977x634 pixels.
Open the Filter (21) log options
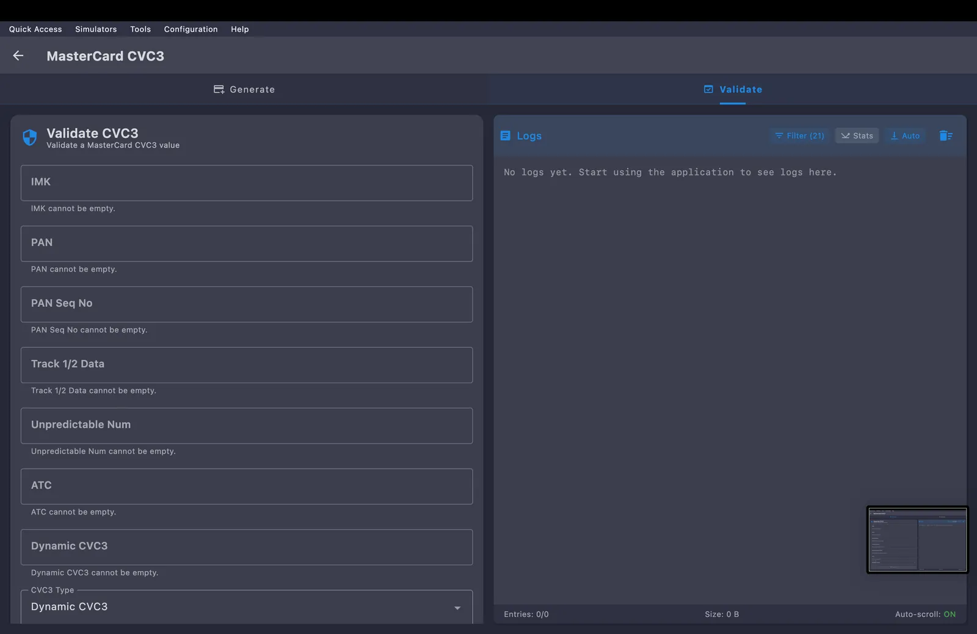pos(799,135)
